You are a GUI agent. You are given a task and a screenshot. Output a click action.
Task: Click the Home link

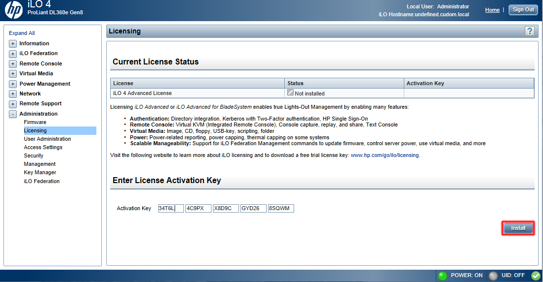[x=492, y=10]
